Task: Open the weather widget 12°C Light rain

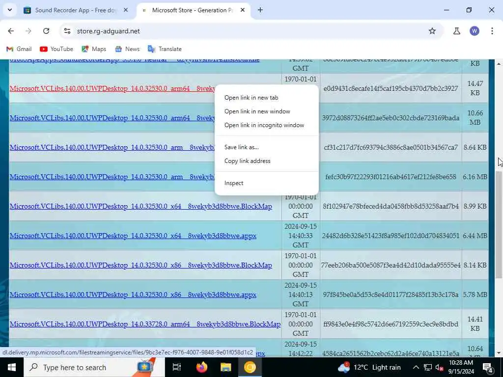Action: tap(369, 367)
